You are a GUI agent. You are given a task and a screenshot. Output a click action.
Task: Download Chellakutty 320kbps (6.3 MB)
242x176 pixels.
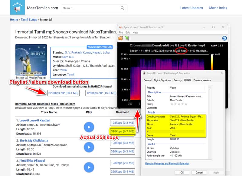coord(123,152)
